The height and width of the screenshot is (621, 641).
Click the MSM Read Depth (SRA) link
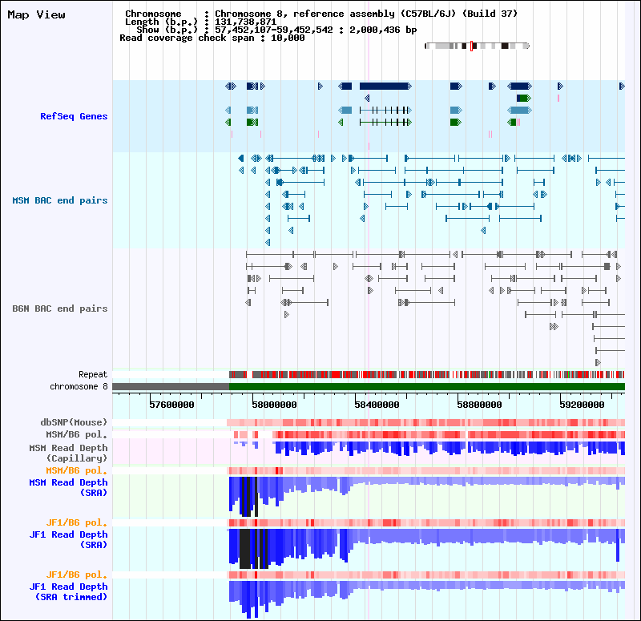coord(68,487)
